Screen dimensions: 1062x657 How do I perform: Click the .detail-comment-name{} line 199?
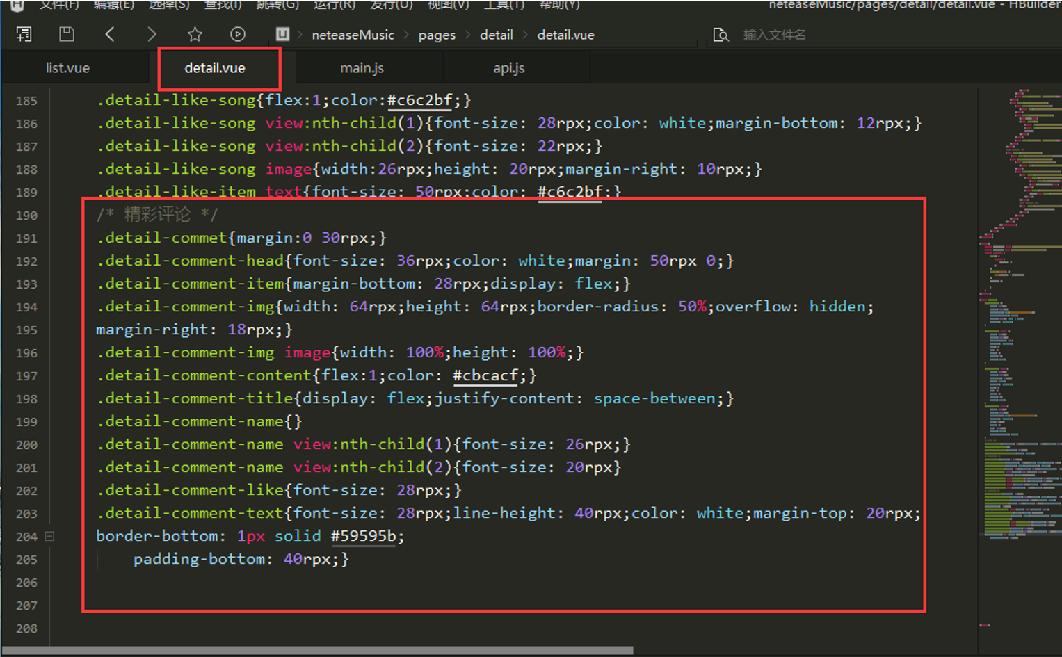(199, 421)
